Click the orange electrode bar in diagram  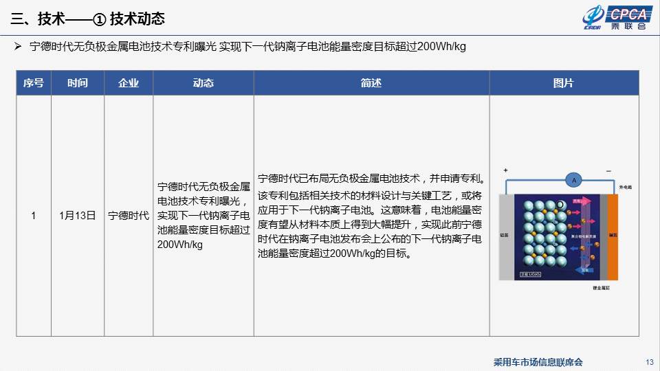(x=613, y=237)
